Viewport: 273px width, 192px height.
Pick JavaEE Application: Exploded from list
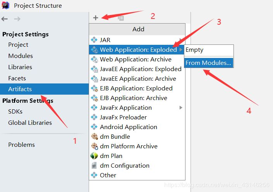pos(141,69)
